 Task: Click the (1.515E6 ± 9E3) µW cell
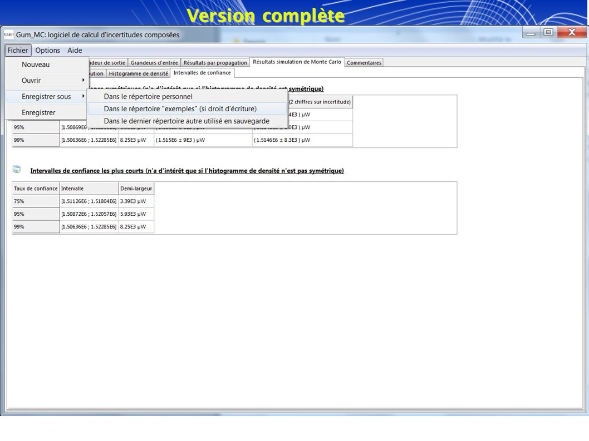(x=203, y=140)
